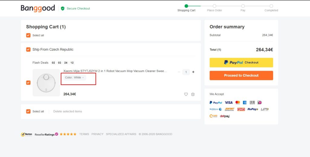The width and height of the screenshot is (310, 157).
Task: Click the Shopping Cart (1) heading
Action: [x=46, y=27]
